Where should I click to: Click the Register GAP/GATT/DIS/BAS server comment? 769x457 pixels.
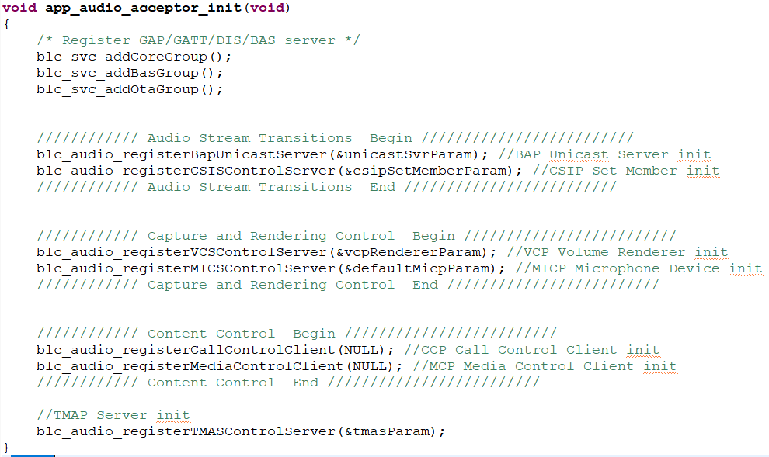coord(199,40)
